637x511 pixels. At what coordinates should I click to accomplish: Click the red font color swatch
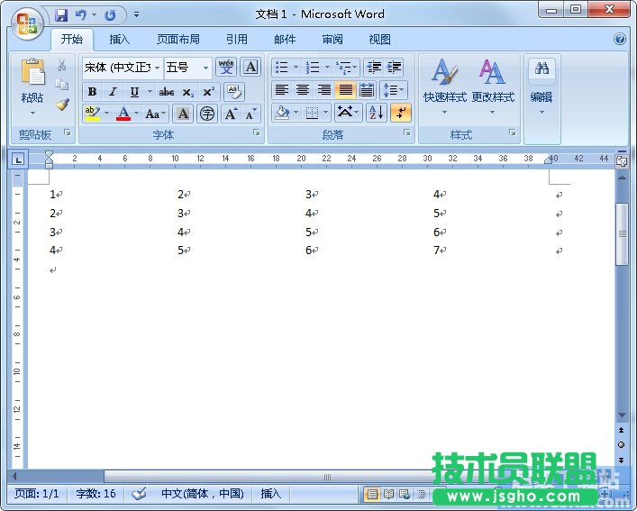123,114
